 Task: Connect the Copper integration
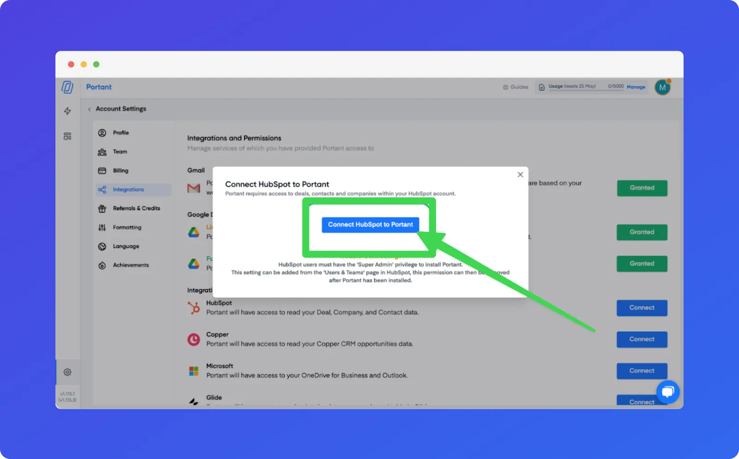click(642, 339)
